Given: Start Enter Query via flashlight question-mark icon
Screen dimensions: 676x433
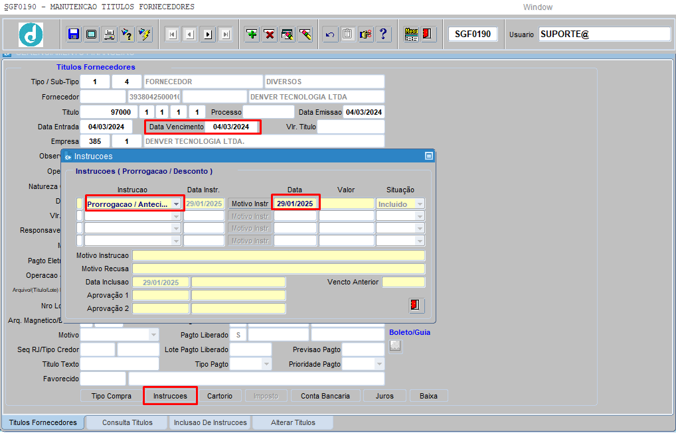Looking at the screenshot, I should 127,34.
